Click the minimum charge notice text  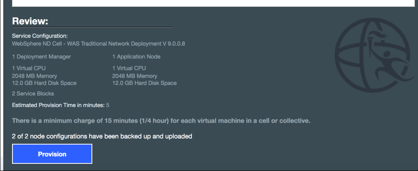161,121
